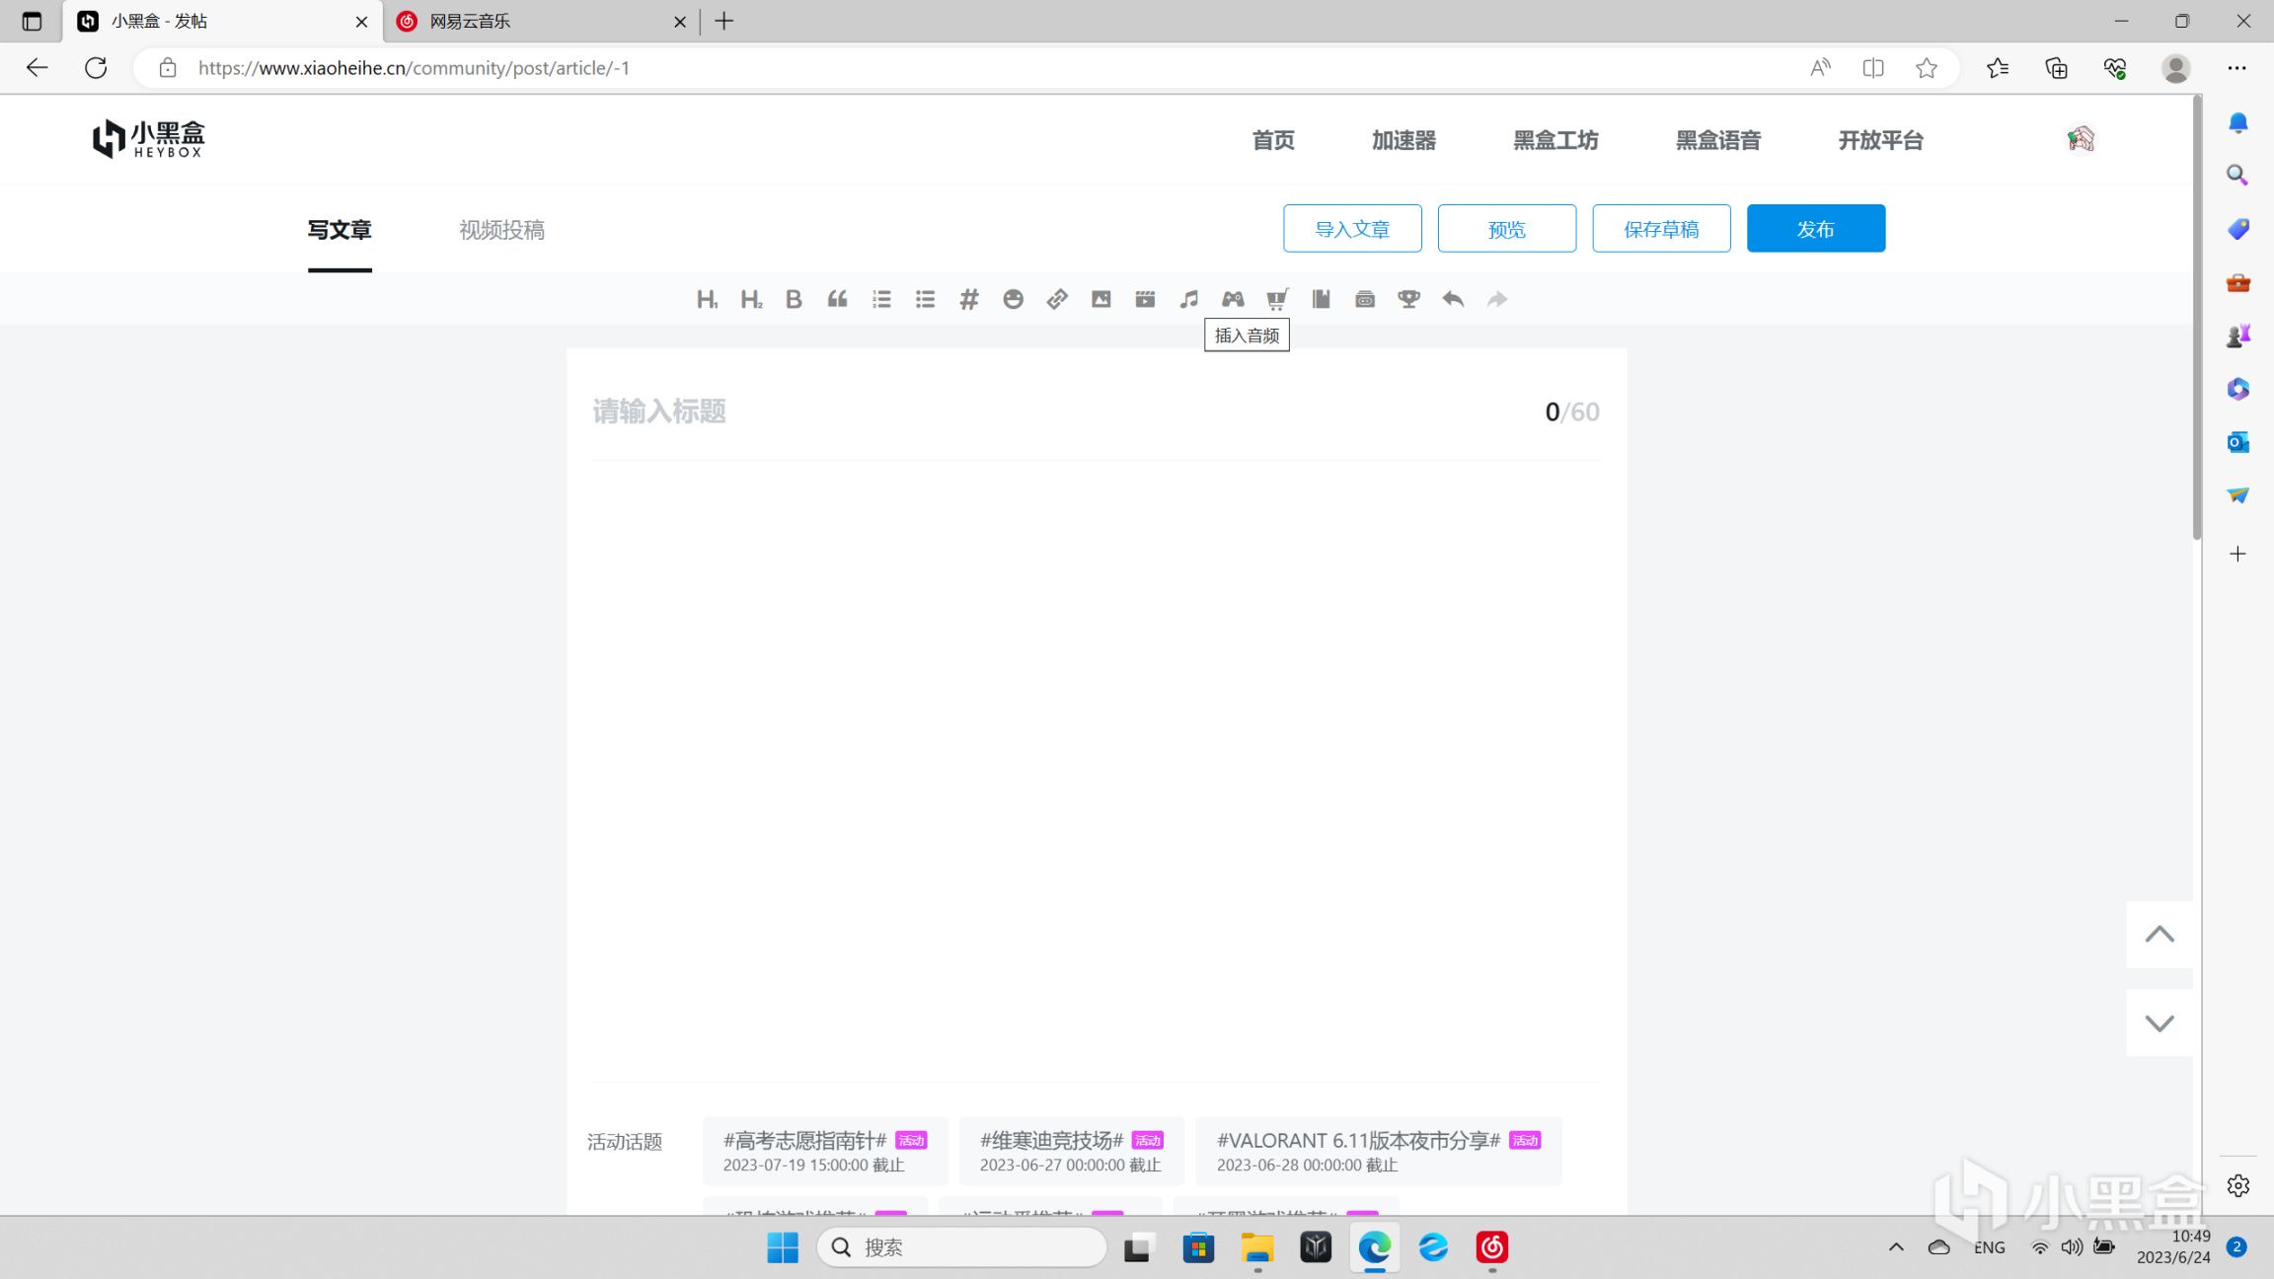Open the emoji picker
The image size is (2274, 1279).
coord(1013,299)
